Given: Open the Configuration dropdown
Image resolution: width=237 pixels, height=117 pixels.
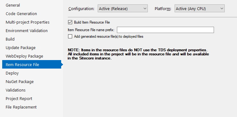Looking at the screenshot, I should coord(123,8).
